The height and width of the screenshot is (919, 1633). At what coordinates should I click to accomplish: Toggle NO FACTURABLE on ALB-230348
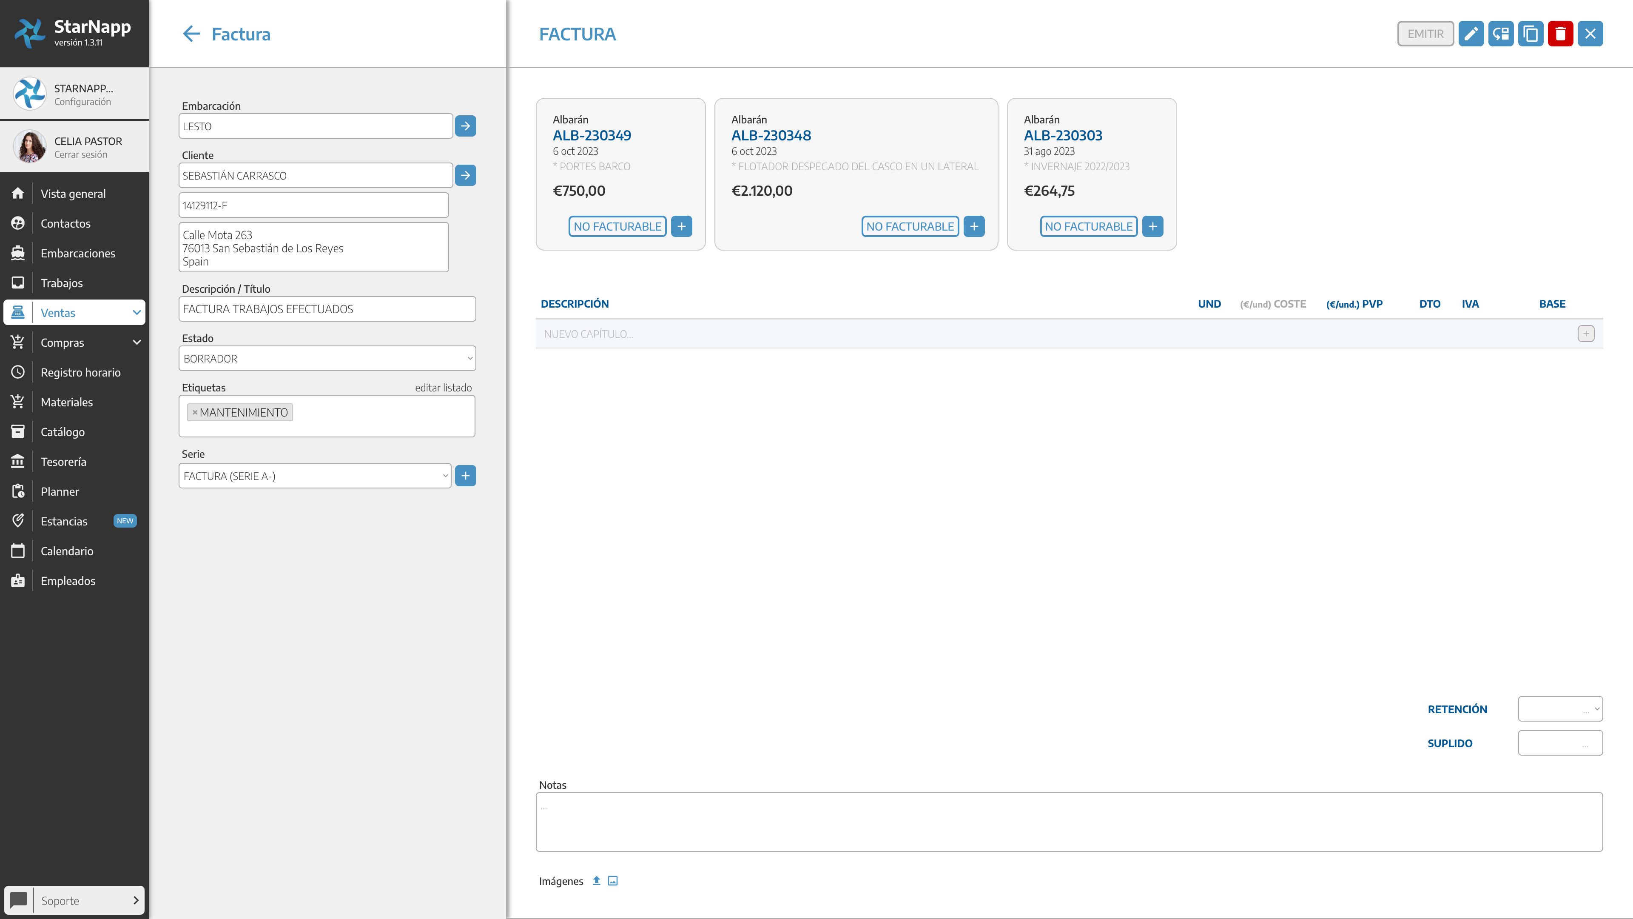[x=910, y=226]
